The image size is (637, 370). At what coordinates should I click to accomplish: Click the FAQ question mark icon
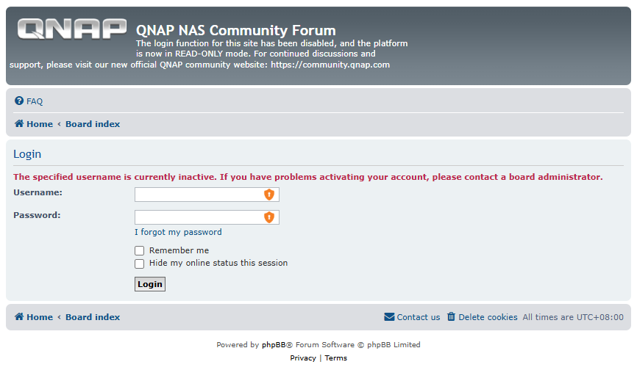click(x=19, y=101)
